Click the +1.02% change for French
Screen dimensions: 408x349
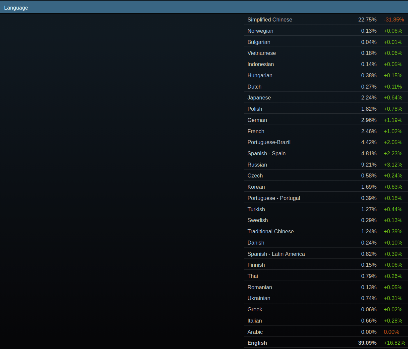pyautogui.click(x=393, y=131)
